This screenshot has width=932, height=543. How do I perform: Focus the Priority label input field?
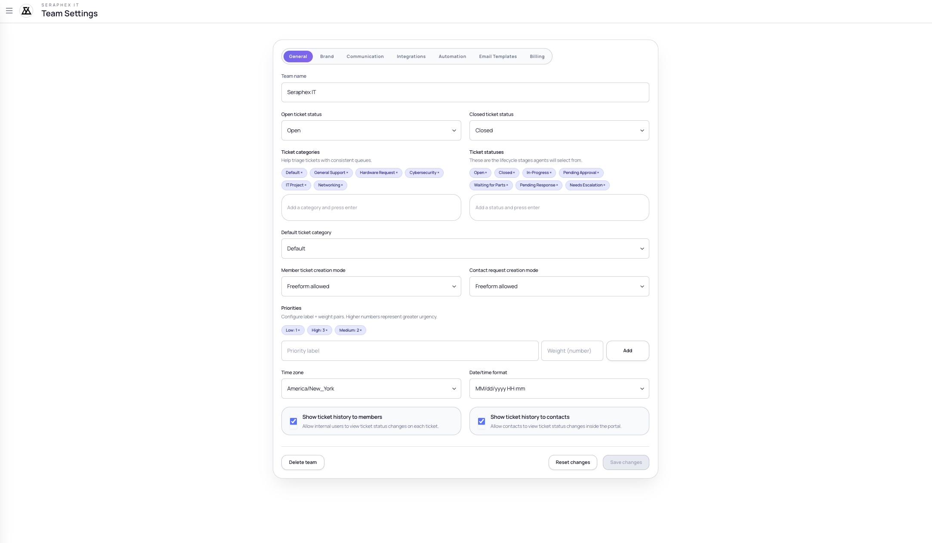410,351
